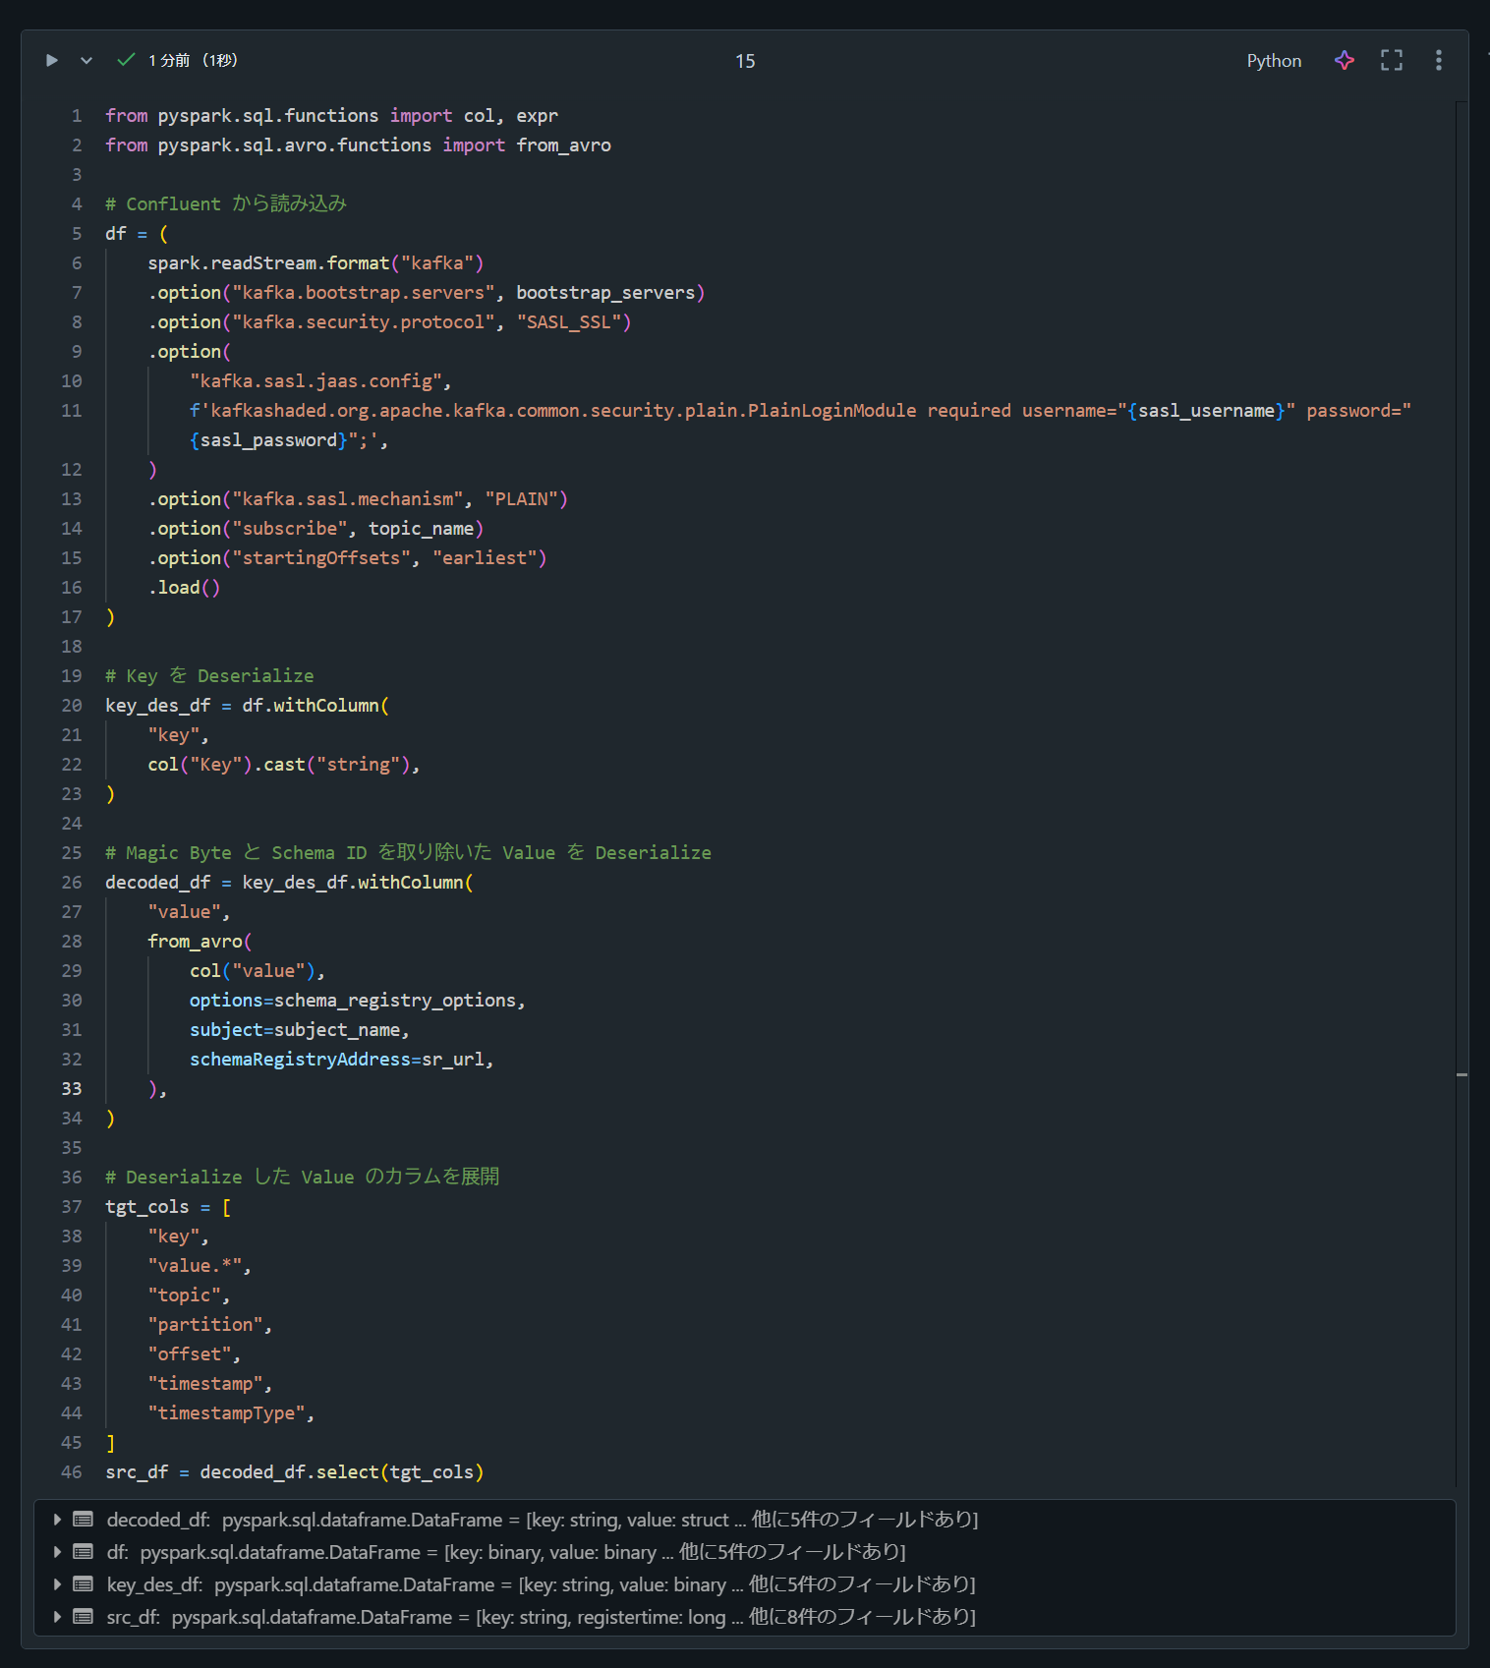Click line number 33 in gutter
1490x1668 pixels.
(x=72, y=1089)
